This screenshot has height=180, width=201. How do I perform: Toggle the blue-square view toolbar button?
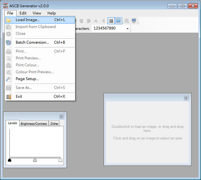(x=118, y=21)
